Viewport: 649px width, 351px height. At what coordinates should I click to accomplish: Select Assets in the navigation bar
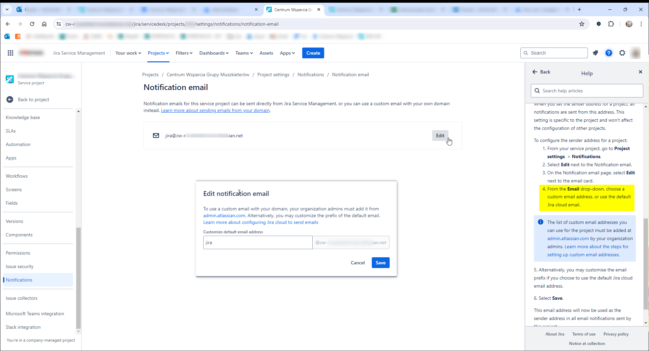266,53
